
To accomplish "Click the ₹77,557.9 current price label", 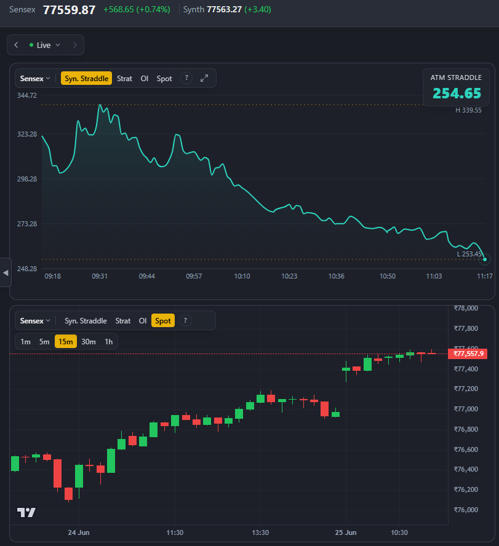I will 468,354.
